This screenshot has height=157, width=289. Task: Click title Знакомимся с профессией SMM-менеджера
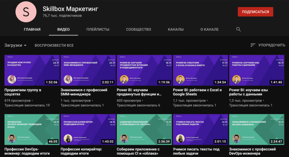tap(84, 92)
